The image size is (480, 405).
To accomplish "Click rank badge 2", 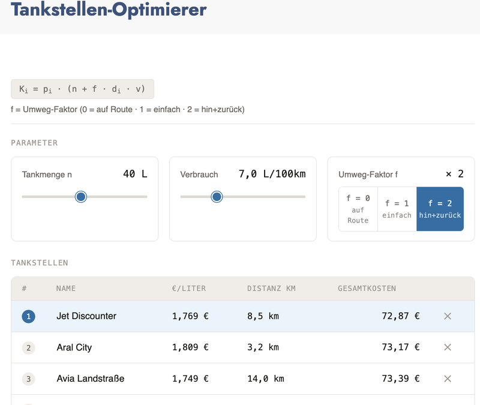I will tap(28, 348).
